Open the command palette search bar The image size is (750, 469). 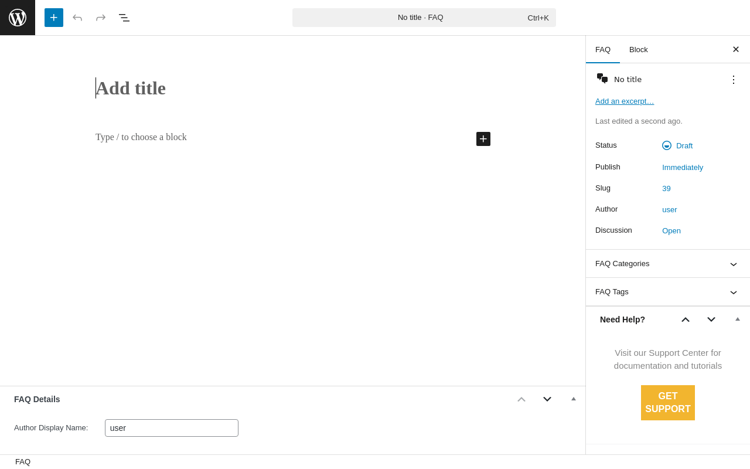coord(424,18)
